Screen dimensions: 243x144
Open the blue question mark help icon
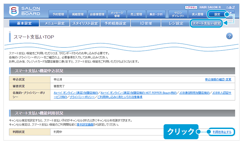coord(230,36)
